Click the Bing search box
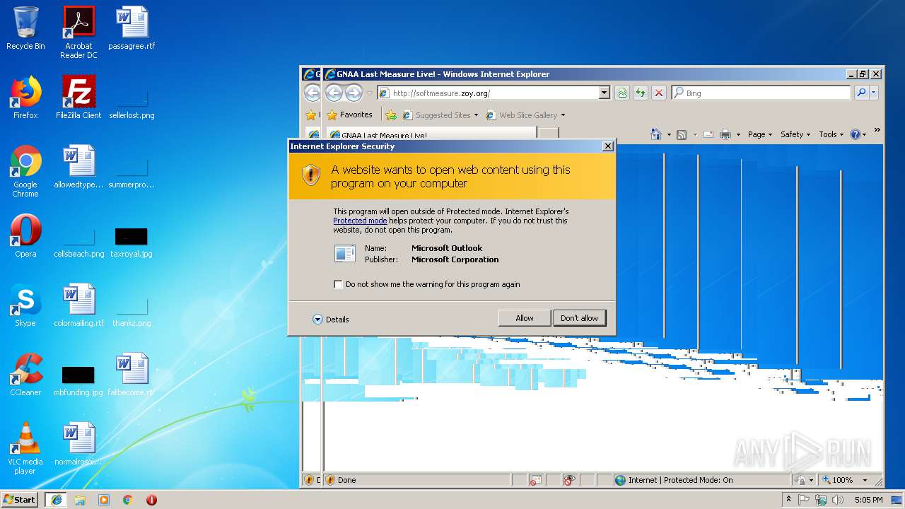 761,93
